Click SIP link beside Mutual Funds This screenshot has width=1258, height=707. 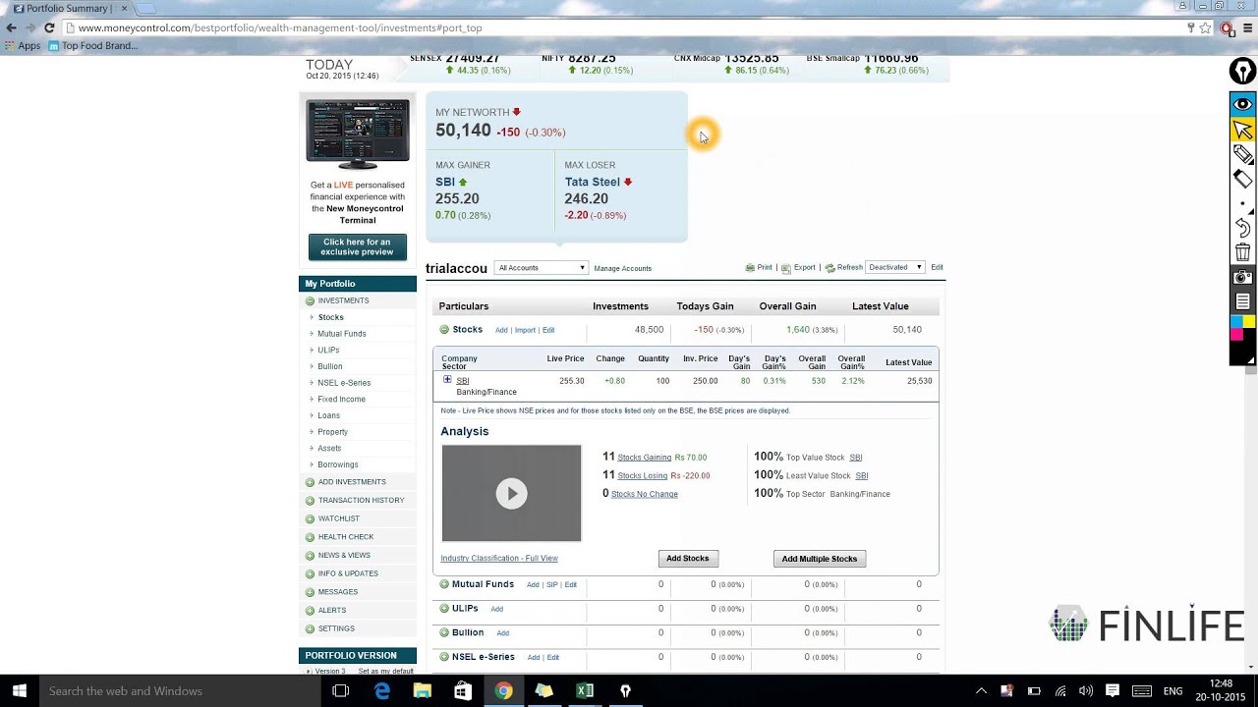pyautogui.click(x=552, y=585)
